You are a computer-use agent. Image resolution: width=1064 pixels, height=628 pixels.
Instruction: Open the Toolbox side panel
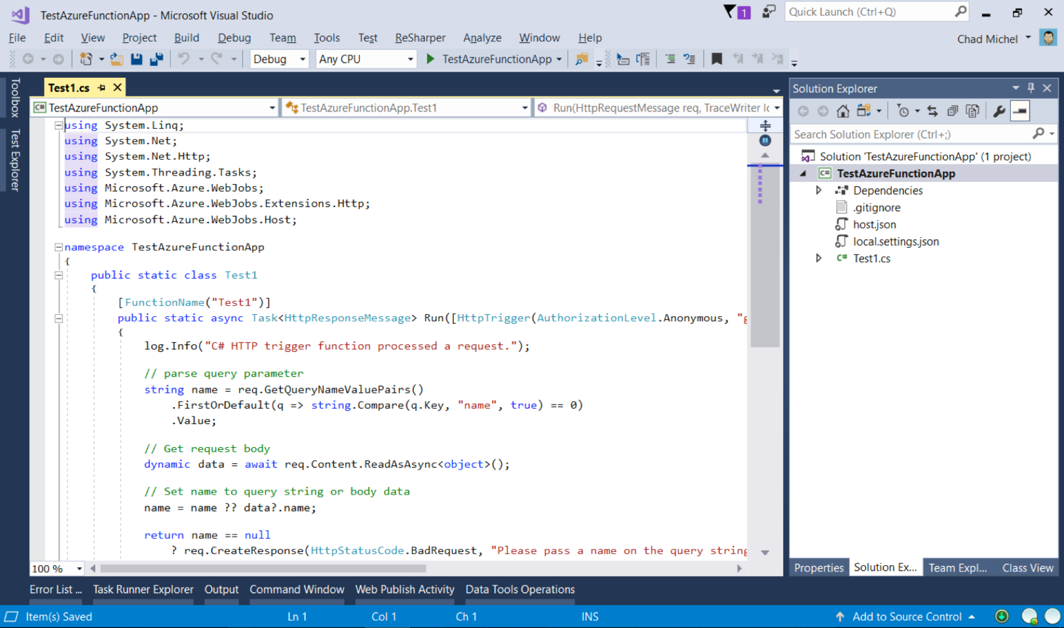coord(15,98)
